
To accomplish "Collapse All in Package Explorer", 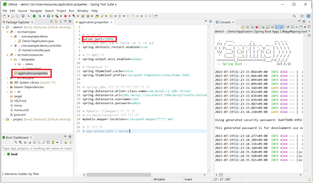I will 51,22.
